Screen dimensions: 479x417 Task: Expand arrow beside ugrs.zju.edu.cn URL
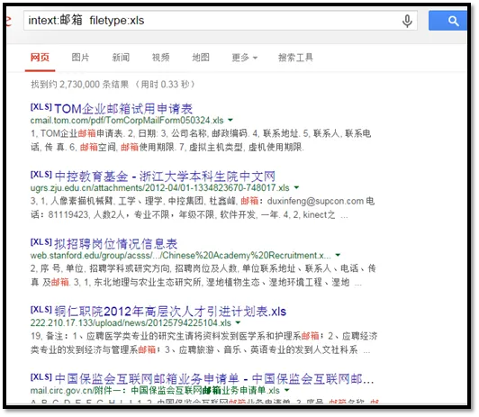click(296, 187)
